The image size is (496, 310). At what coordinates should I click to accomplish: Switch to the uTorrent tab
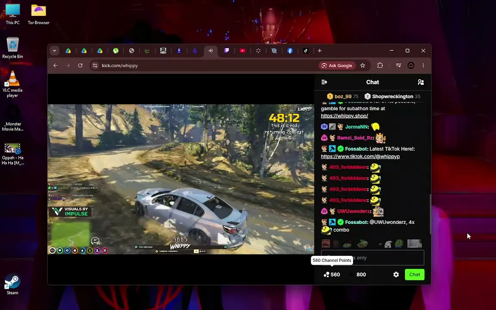(115, 51)
